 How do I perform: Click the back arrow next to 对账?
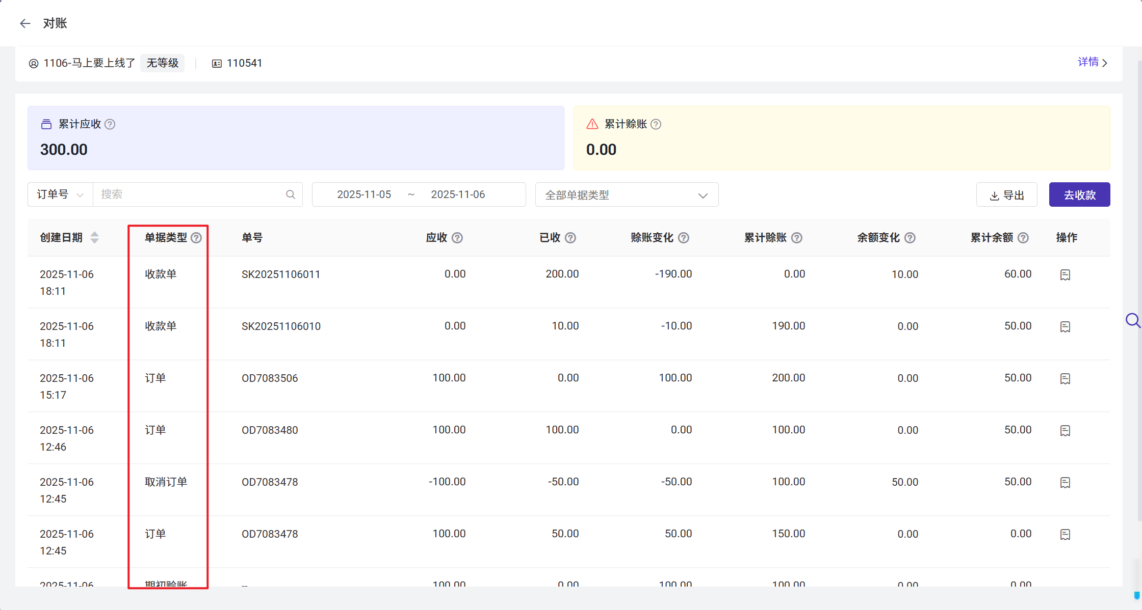tap(25, 23)
